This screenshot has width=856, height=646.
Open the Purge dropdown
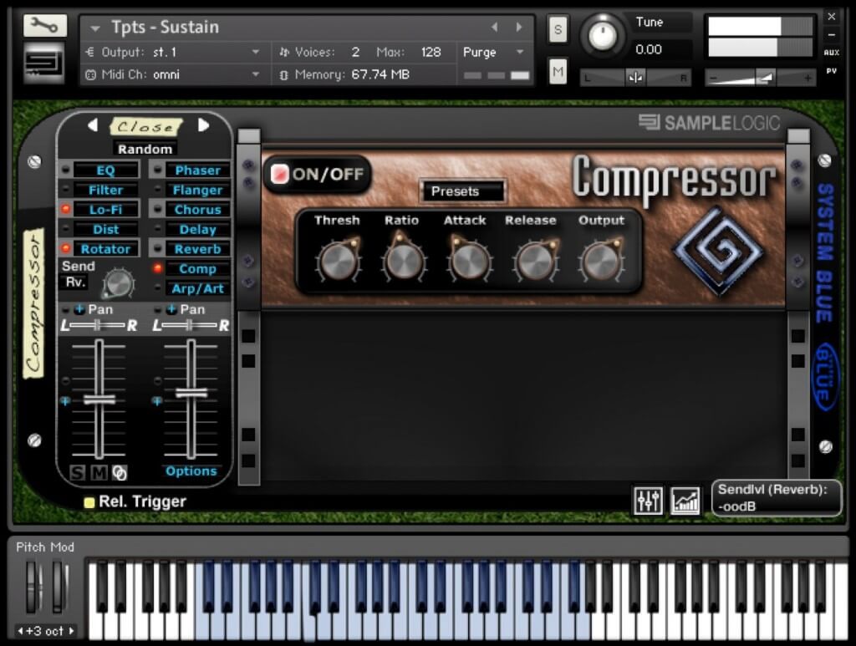click(519, 52)
